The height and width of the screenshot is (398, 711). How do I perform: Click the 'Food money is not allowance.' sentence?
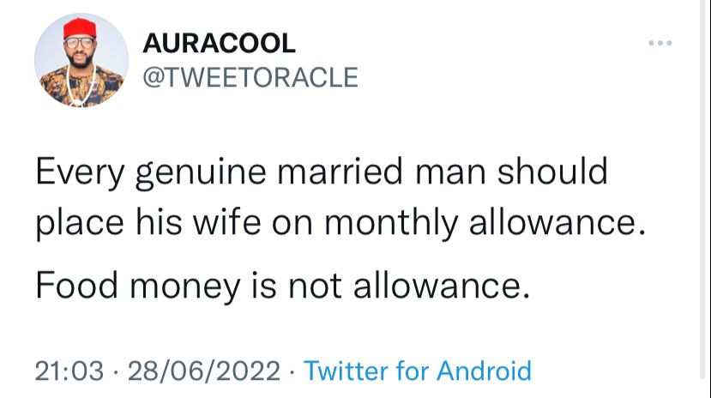[x=282, y=286]
